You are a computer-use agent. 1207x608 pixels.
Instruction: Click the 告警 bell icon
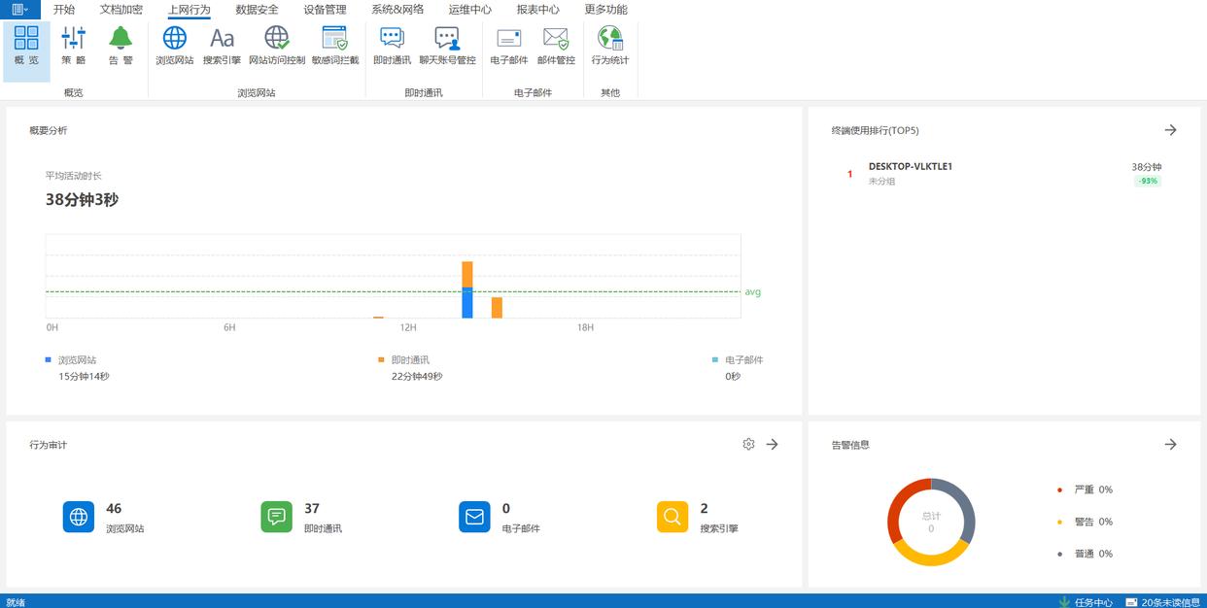click(x=121, y=46)
